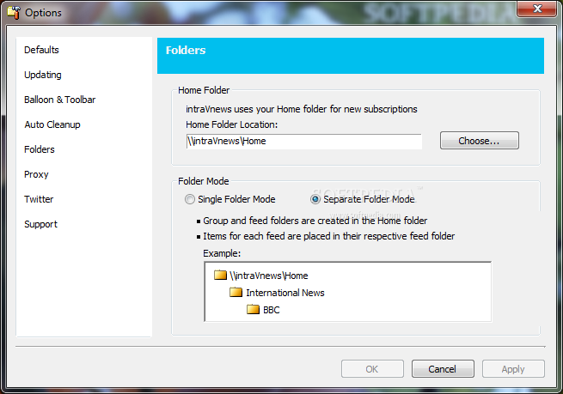Viewport: 563px width, 394px height.
Task: Click the International News folder icon
Action: coord(236,293)
